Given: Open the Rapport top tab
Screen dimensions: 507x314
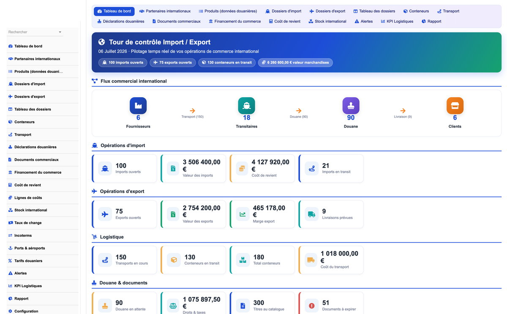Looking at the screenshot, I should 431,21.
